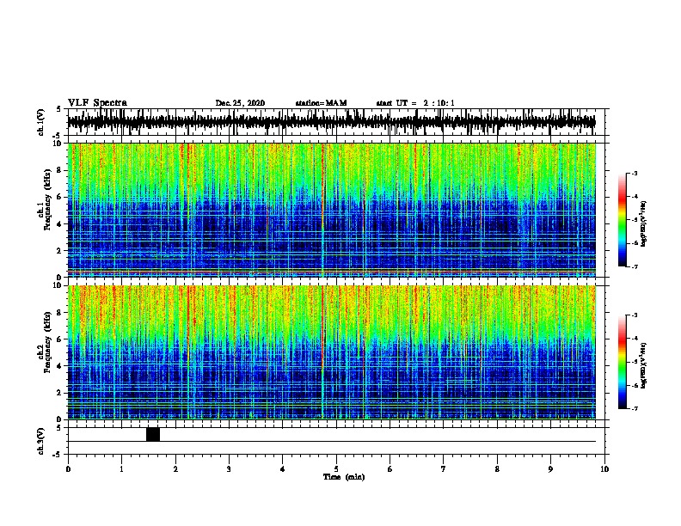Click the time axis tick label "1"
The image size is (681, 526).
tap(121, 468)
